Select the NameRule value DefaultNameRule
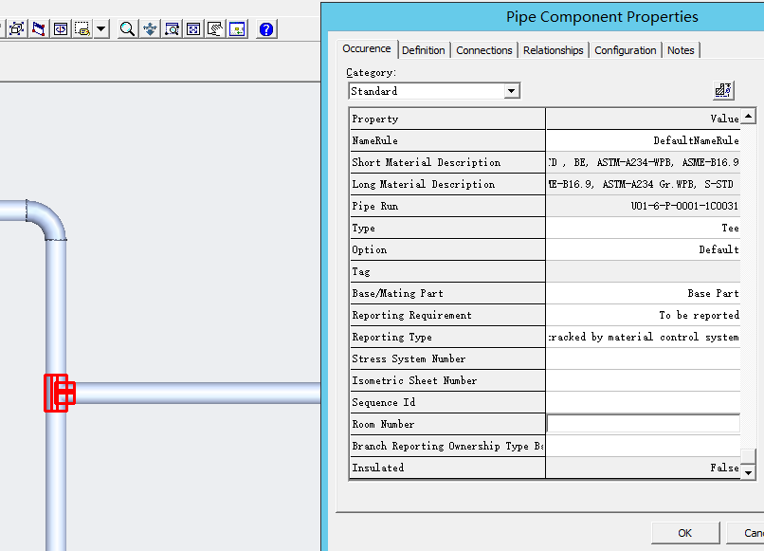 (644, 140)
